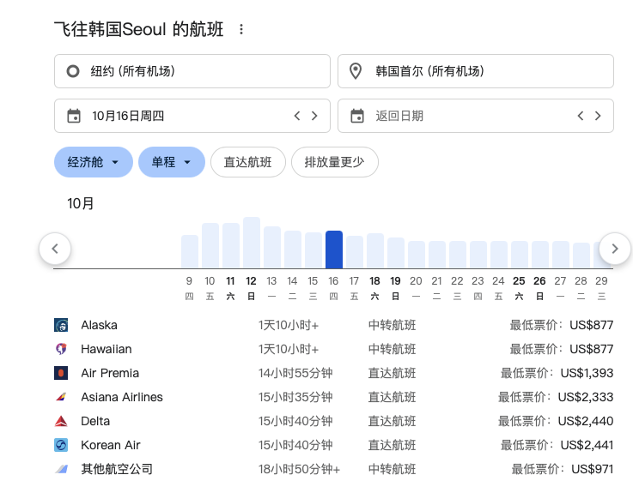Open the three-dot more options menu
This screenshot has height=487, width=633.
241,30
